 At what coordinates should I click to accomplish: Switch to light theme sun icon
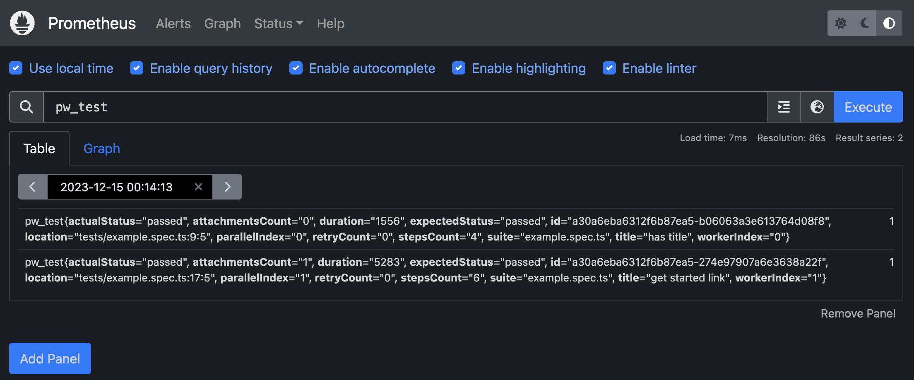[x=840, y=23]
